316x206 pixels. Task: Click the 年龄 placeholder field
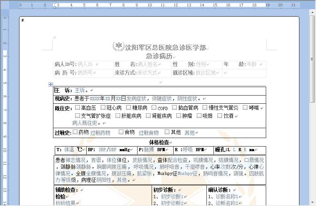pos(252,64)
